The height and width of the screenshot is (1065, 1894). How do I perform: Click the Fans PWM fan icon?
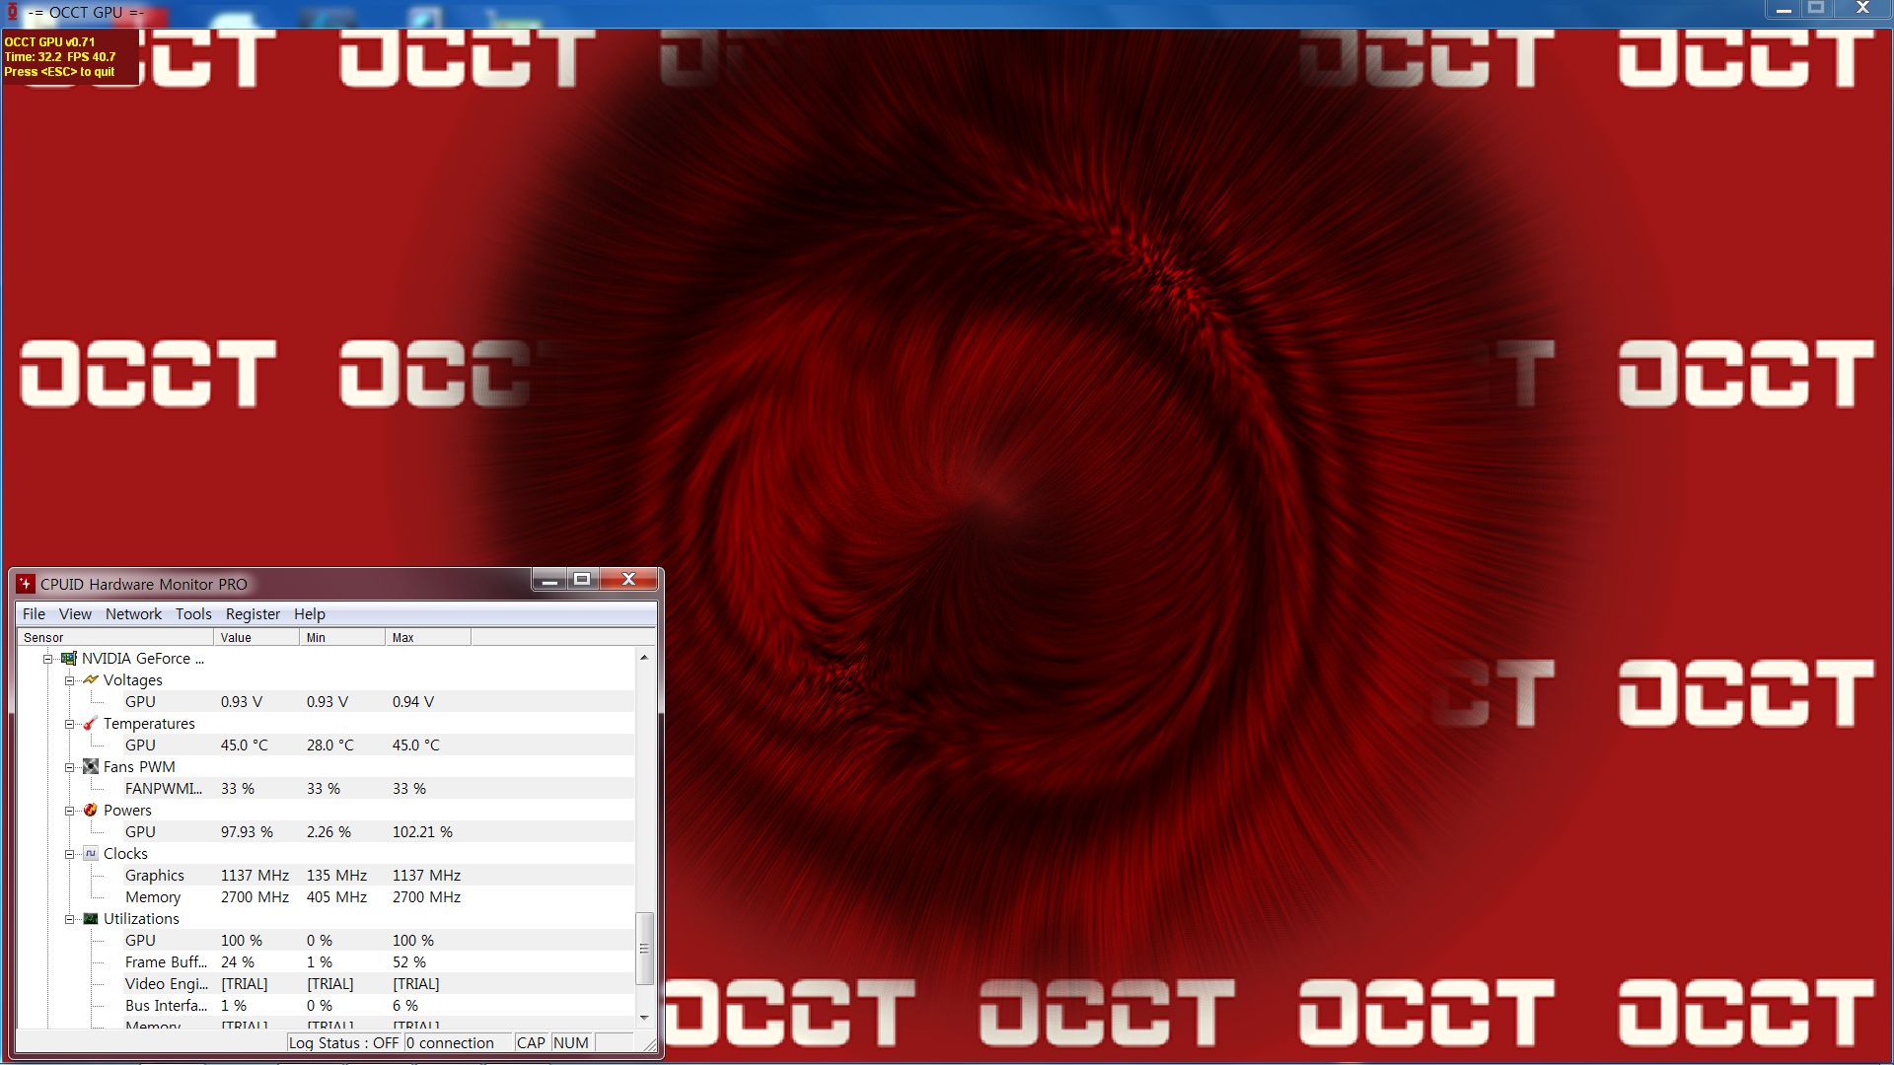tap(91, 767)
